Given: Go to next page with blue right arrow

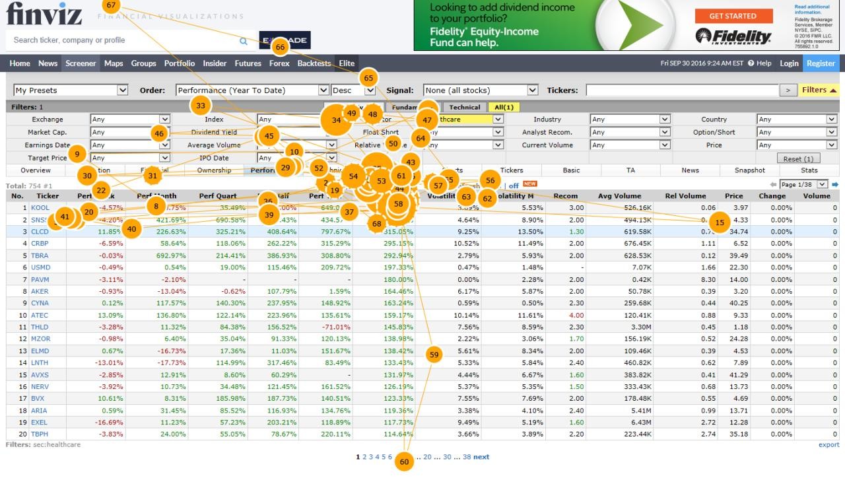Looking at the screenshot, I should (837, 184).
